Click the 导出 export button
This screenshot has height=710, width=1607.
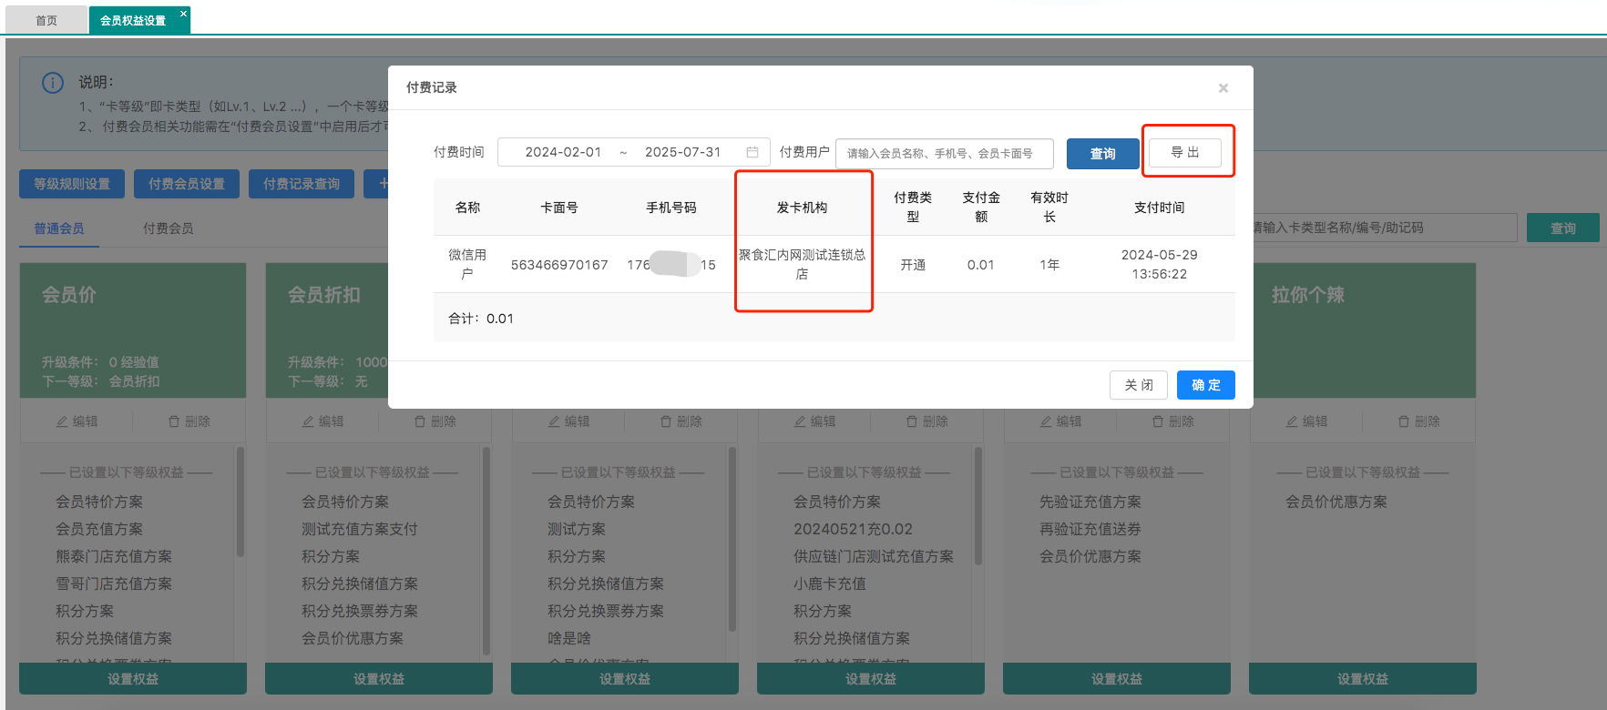click(x=1184, y=152)
